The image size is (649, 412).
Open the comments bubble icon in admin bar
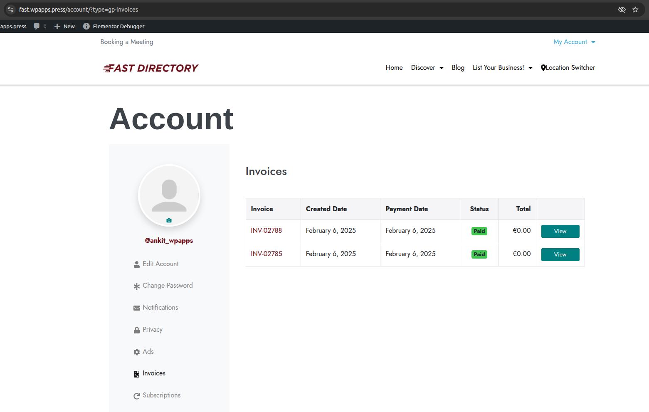pyautogui.click(x=37, y=26)
